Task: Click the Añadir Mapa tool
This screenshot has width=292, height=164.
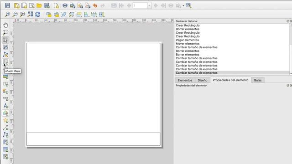Action: pyautogui.click(x=5, y=62)
